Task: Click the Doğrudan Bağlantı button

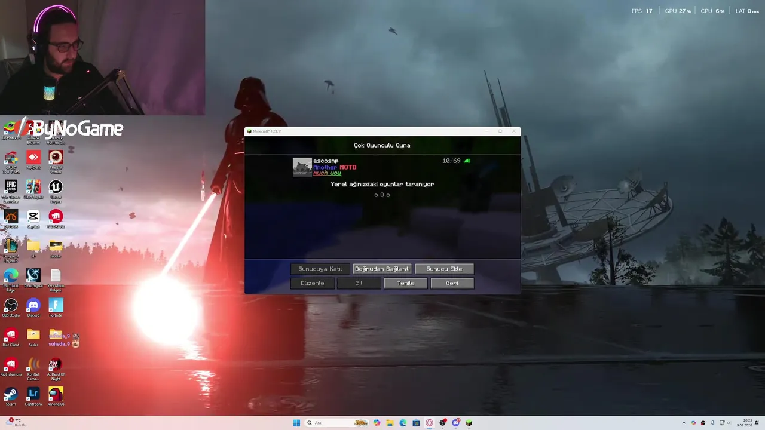Action: (x=382, y=269)
